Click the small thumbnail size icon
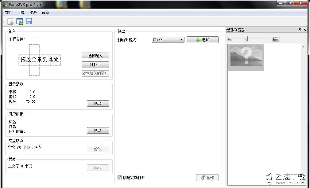 pos(230,39)
